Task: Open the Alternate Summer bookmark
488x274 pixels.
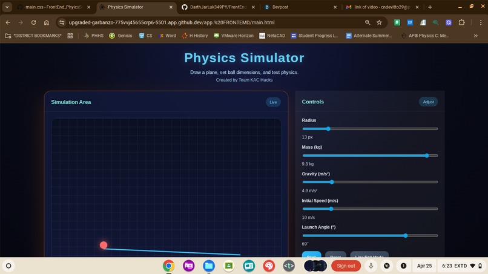Action: [369, 36]
